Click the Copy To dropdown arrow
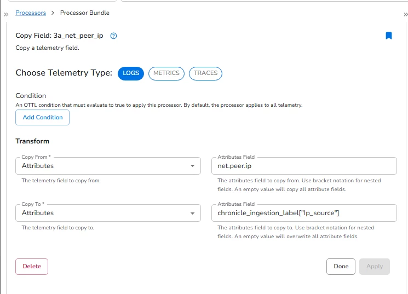This screenshot has height=294, width=408. (192, 214)
